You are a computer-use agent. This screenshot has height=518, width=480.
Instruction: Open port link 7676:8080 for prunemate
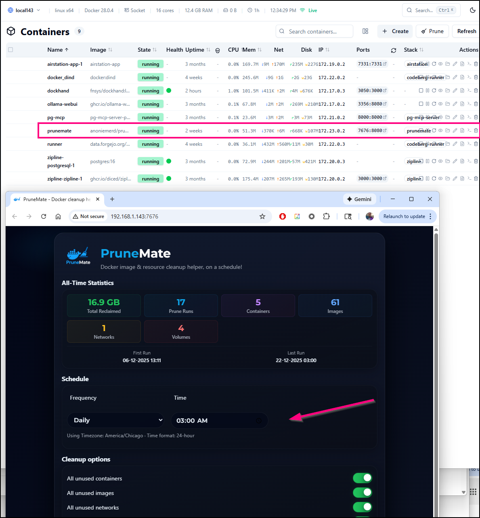[372, 131]
